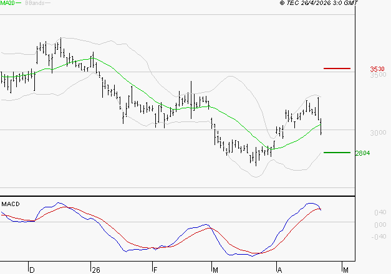The image size is (391, 274).
Task: Click the D month label on time axis
Action: [32, 270]
